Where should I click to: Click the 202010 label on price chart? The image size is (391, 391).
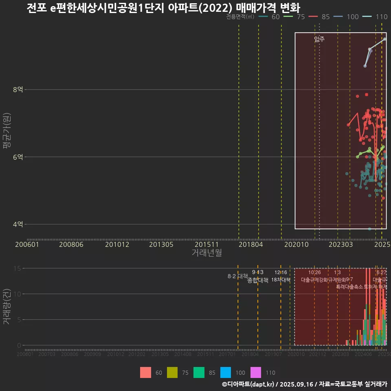tap(297, 244)
